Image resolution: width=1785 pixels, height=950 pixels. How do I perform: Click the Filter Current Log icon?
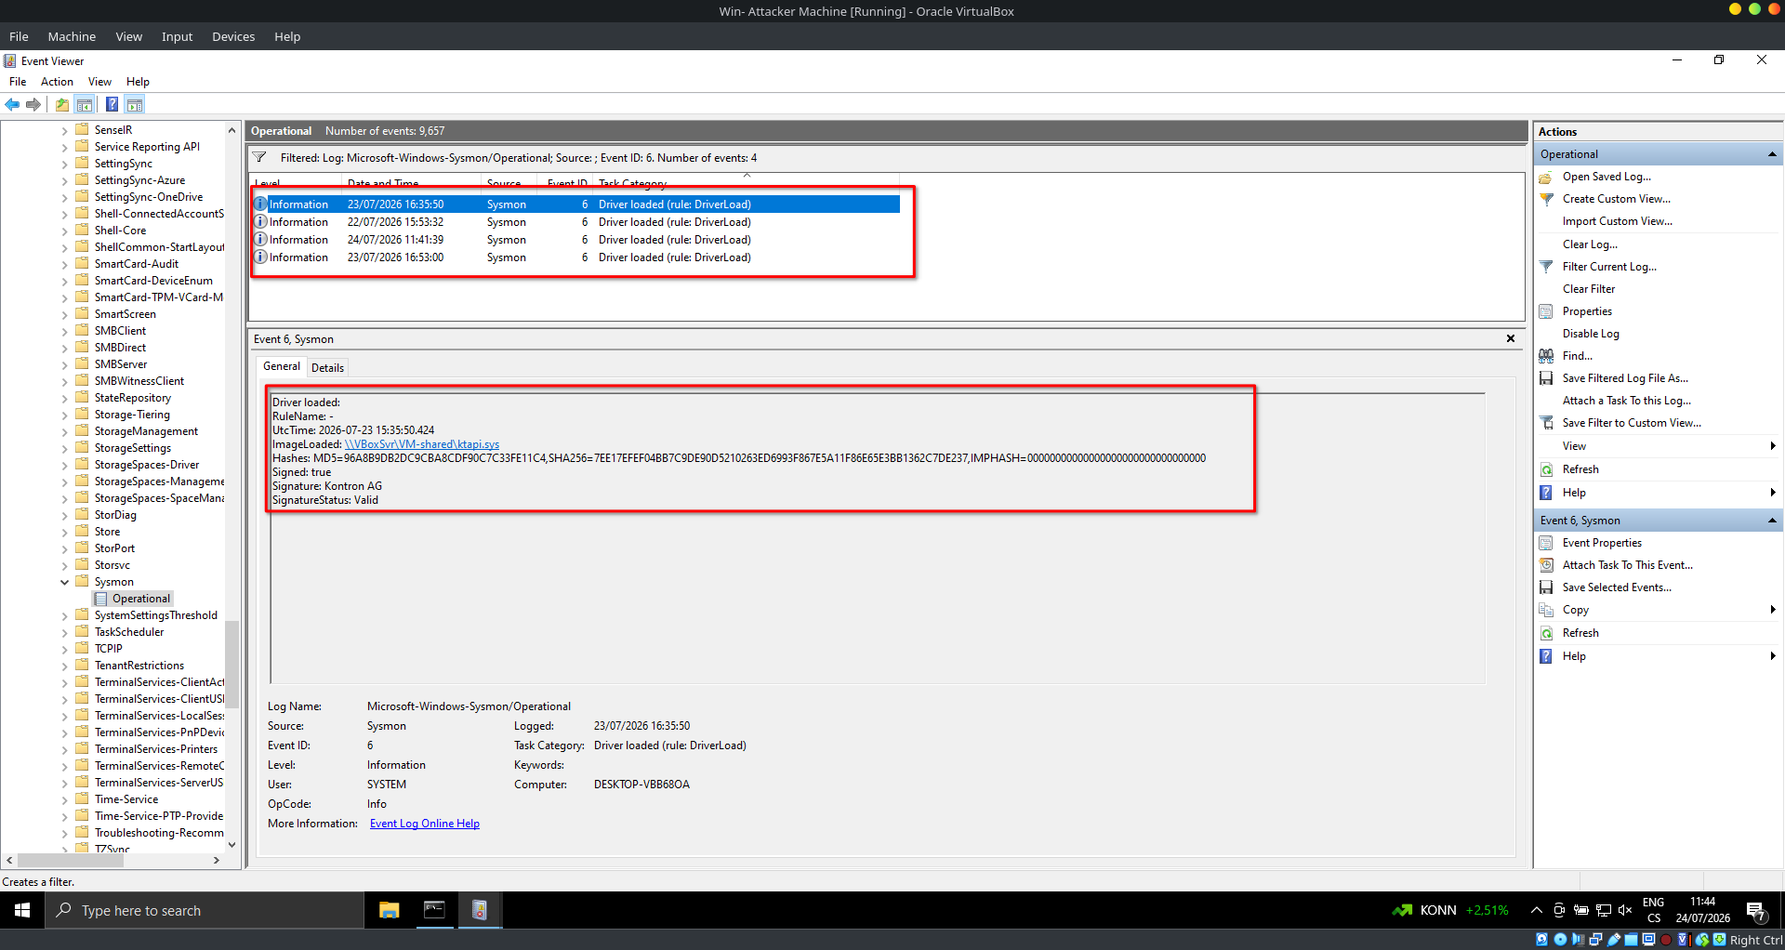click(x=1546, y=267)
